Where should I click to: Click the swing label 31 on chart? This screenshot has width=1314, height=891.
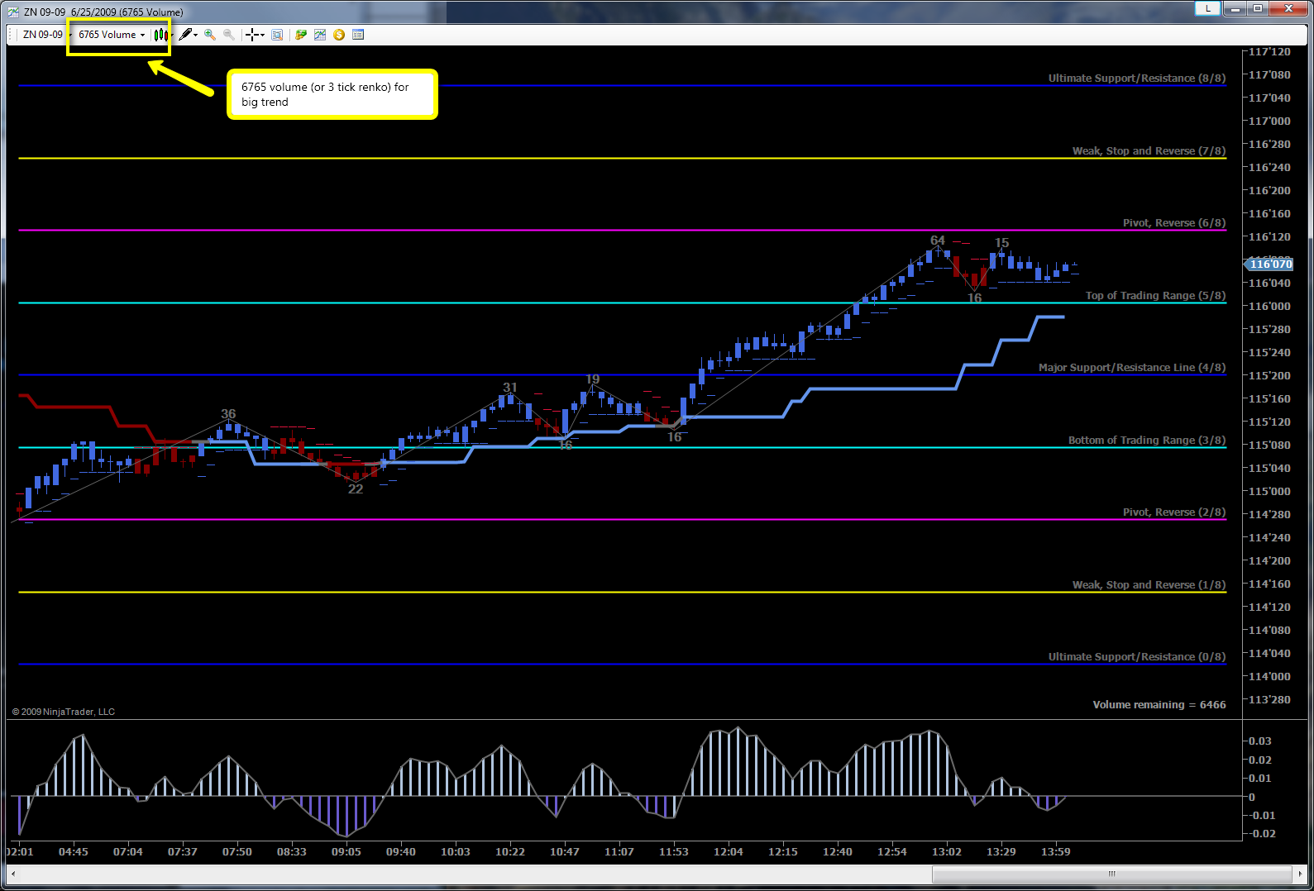(x=510, y=388)
